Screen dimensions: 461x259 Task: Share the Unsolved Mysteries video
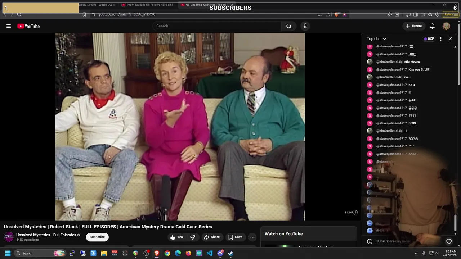[212, 237]
